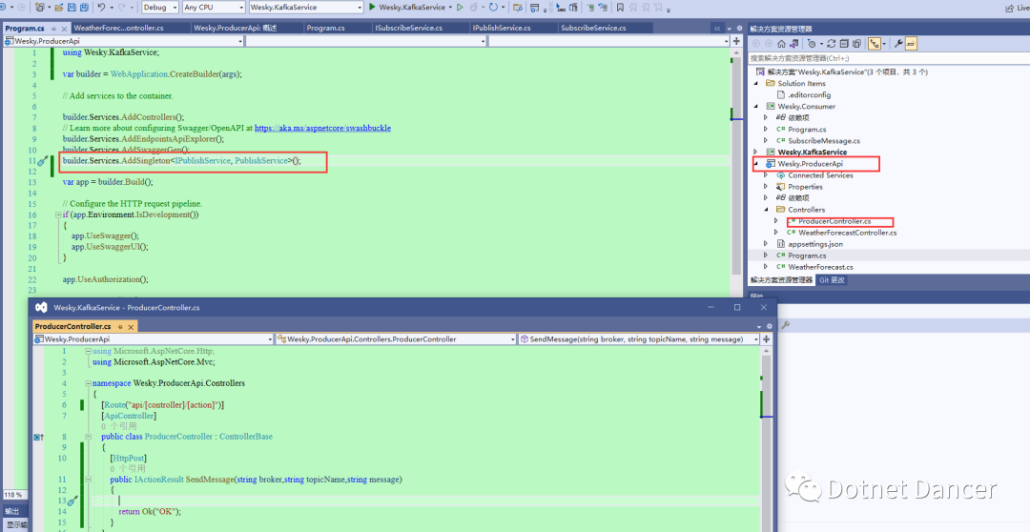Click the Solution Explorer Home icon

(781, 43)
